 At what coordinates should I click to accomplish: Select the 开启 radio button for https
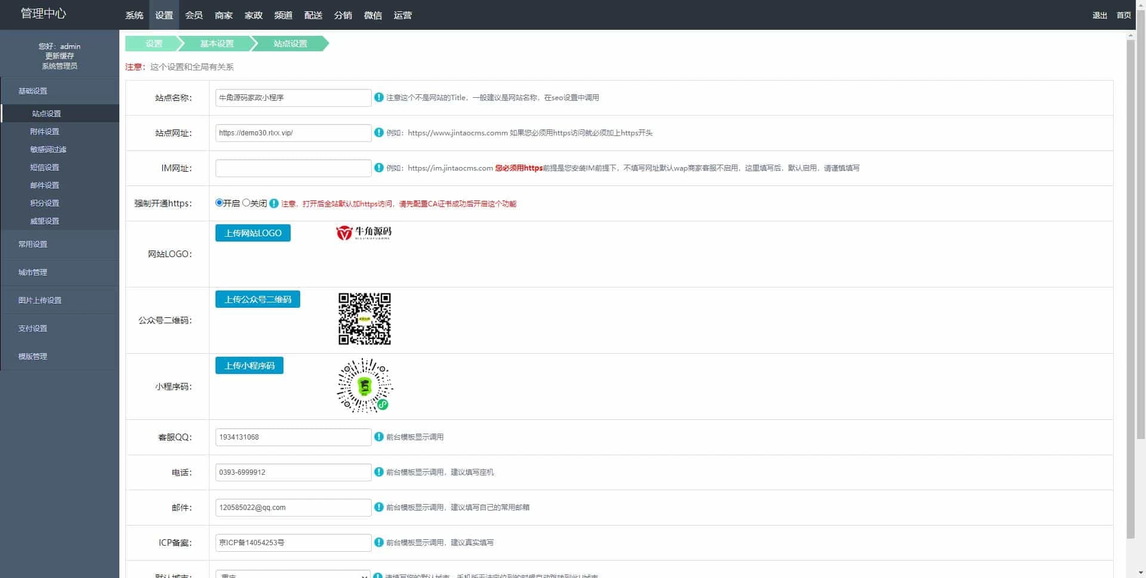(219, 203)
